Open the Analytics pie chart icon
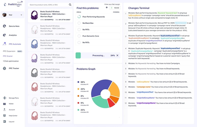 click(5, 35)
